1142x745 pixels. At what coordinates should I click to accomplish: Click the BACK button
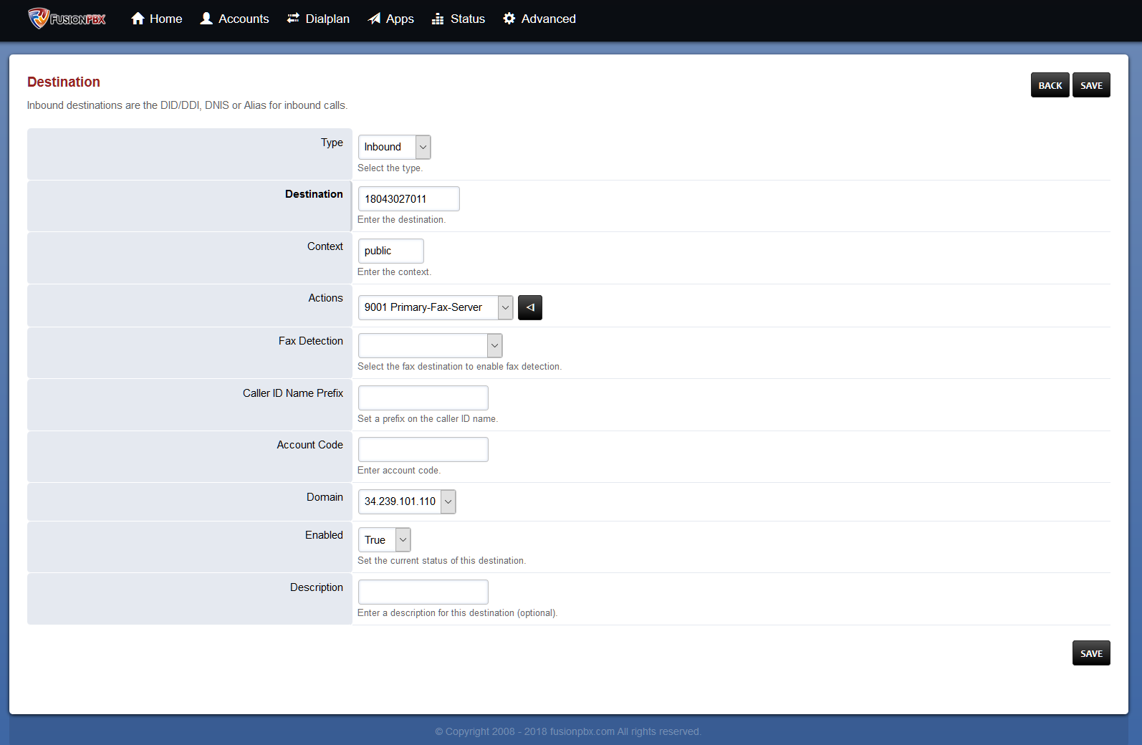(1050, 85)
